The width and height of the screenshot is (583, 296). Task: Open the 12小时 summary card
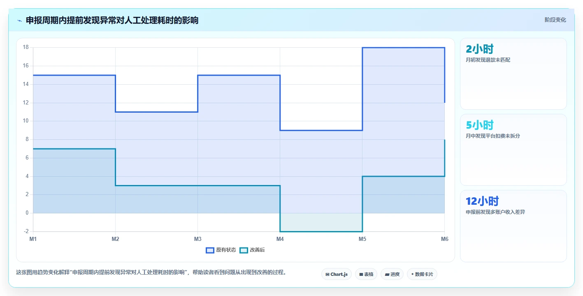[513, 226]
